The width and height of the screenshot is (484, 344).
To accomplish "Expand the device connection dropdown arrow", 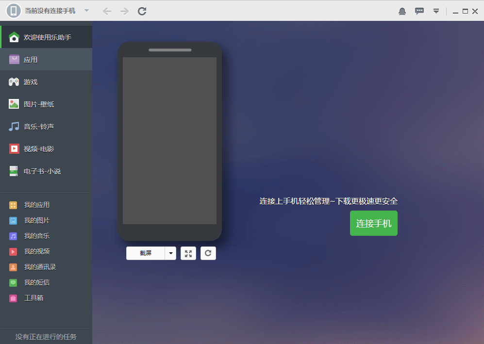I will pyautogui.click(x=86, y=11).
